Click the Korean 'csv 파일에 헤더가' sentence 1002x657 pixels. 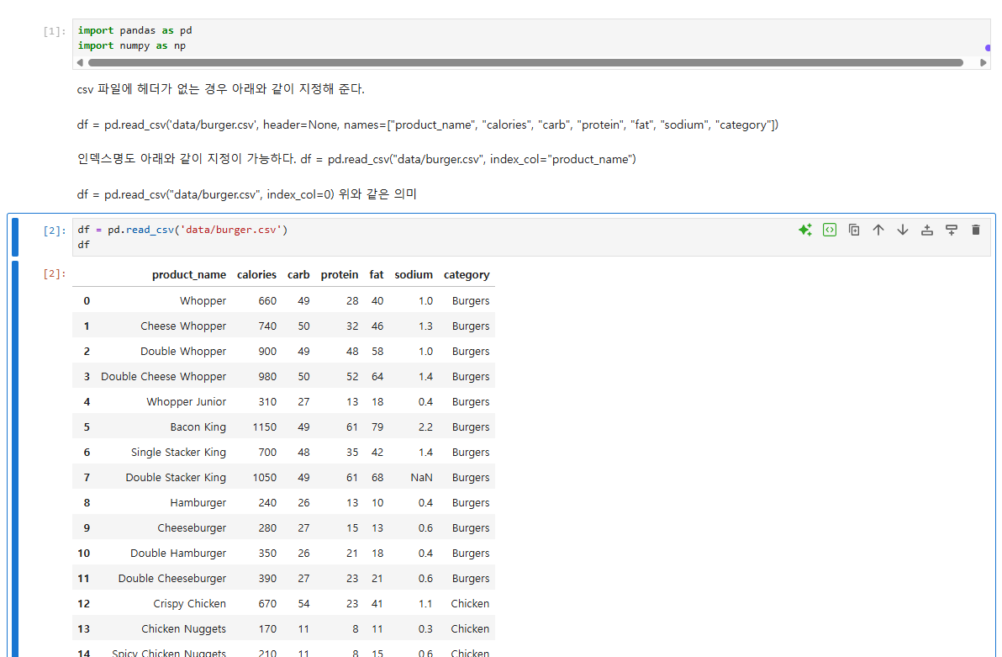pyautogui.click(x=220, y=89)
